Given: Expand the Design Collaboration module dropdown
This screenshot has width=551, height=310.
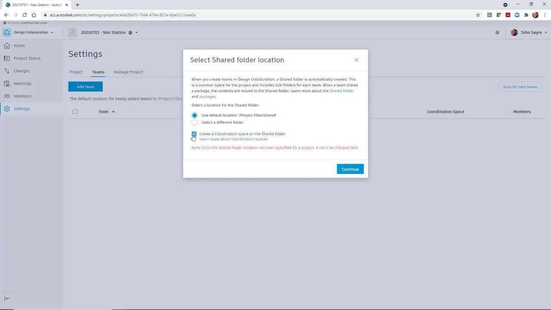Looking at the screenshot, I should click(x=52, y=32).
